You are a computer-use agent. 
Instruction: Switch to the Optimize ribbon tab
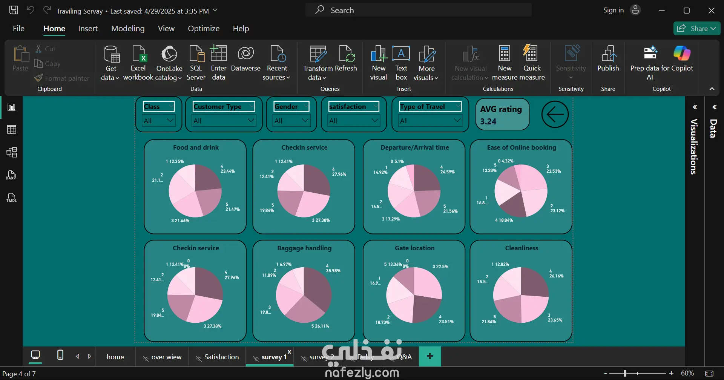[204, 29]
